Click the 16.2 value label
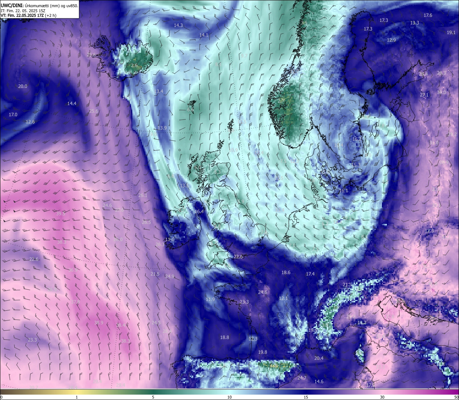The width and height of the screenshot is (459, 400). 357,139
